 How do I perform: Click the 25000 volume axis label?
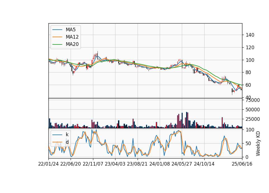click(x=253, y=119)
